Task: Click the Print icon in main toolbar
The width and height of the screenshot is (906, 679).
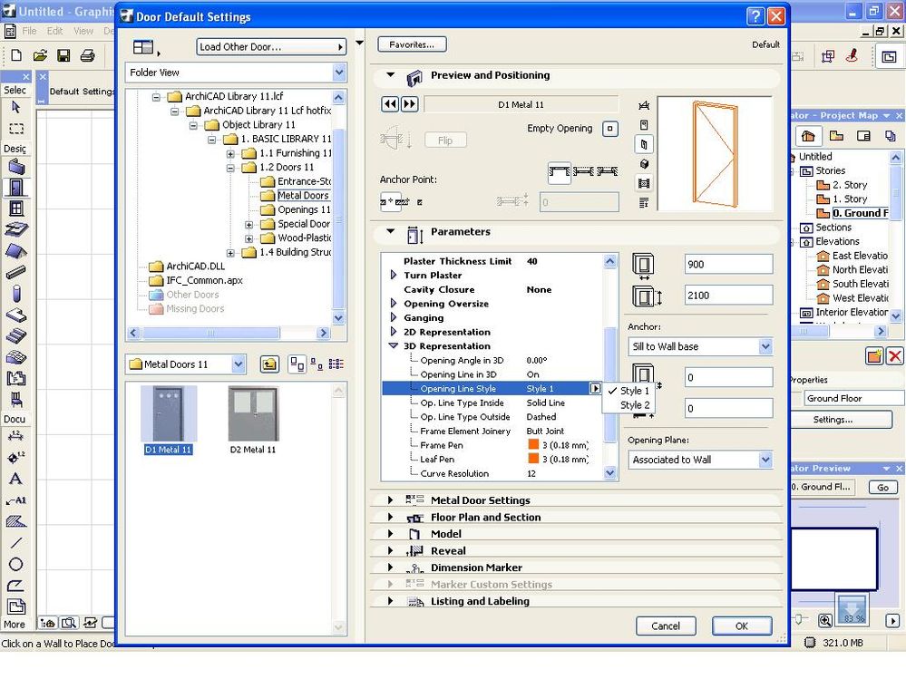Action: 87,55
